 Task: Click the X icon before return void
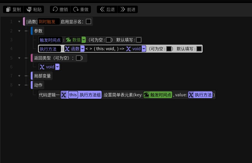click(129, 49)
